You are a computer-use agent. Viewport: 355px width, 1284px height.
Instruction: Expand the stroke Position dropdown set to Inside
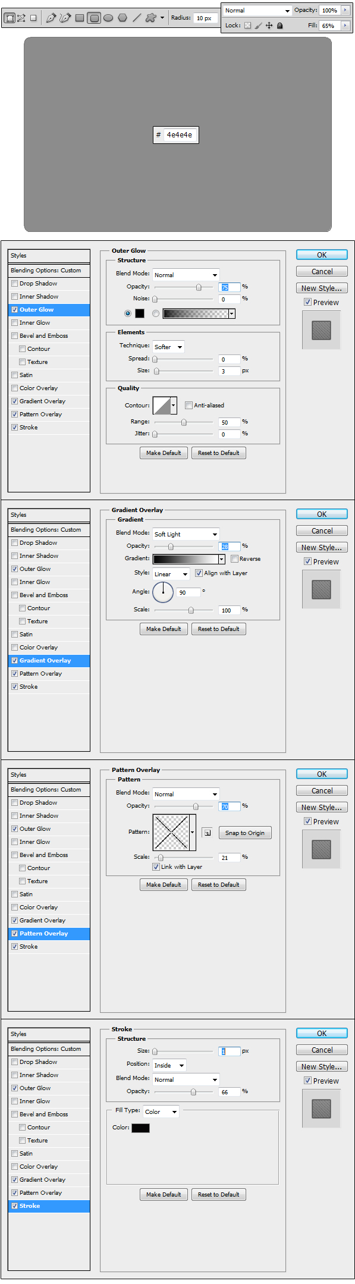(169, 1065)
